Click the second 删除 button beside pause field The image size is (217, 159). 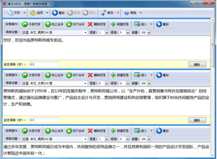point(197,120)
